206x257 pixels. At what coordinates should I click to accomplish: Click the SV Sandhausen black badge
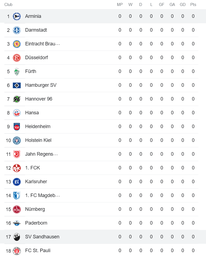[17, 237]
